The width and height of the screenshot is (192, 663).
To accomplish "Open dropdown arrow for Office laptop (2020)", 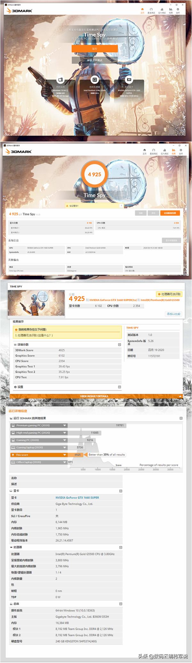I will (x=65, y=462).
